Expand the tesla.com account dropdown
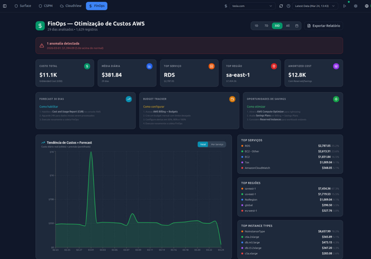The image size is (371, 259). point(252,6)
